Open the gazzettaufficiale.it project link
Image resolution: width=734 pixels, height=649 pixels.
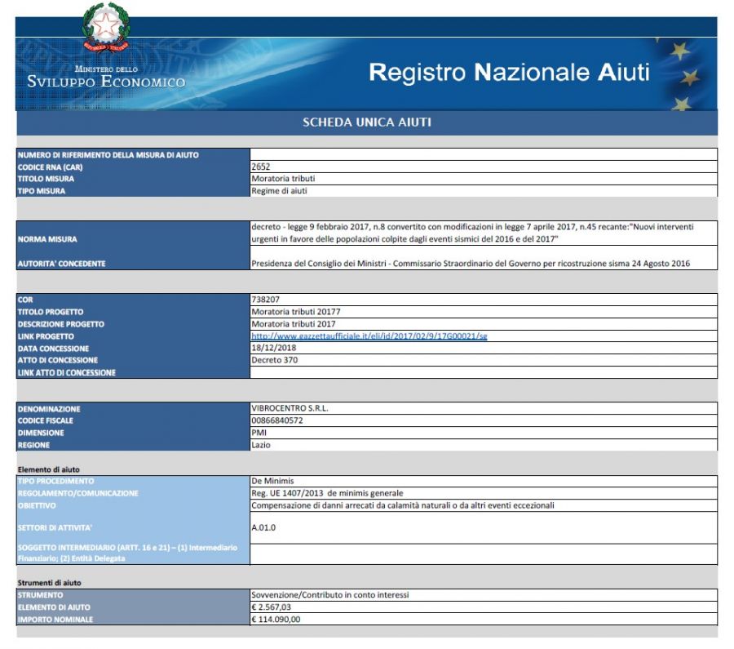369,336
